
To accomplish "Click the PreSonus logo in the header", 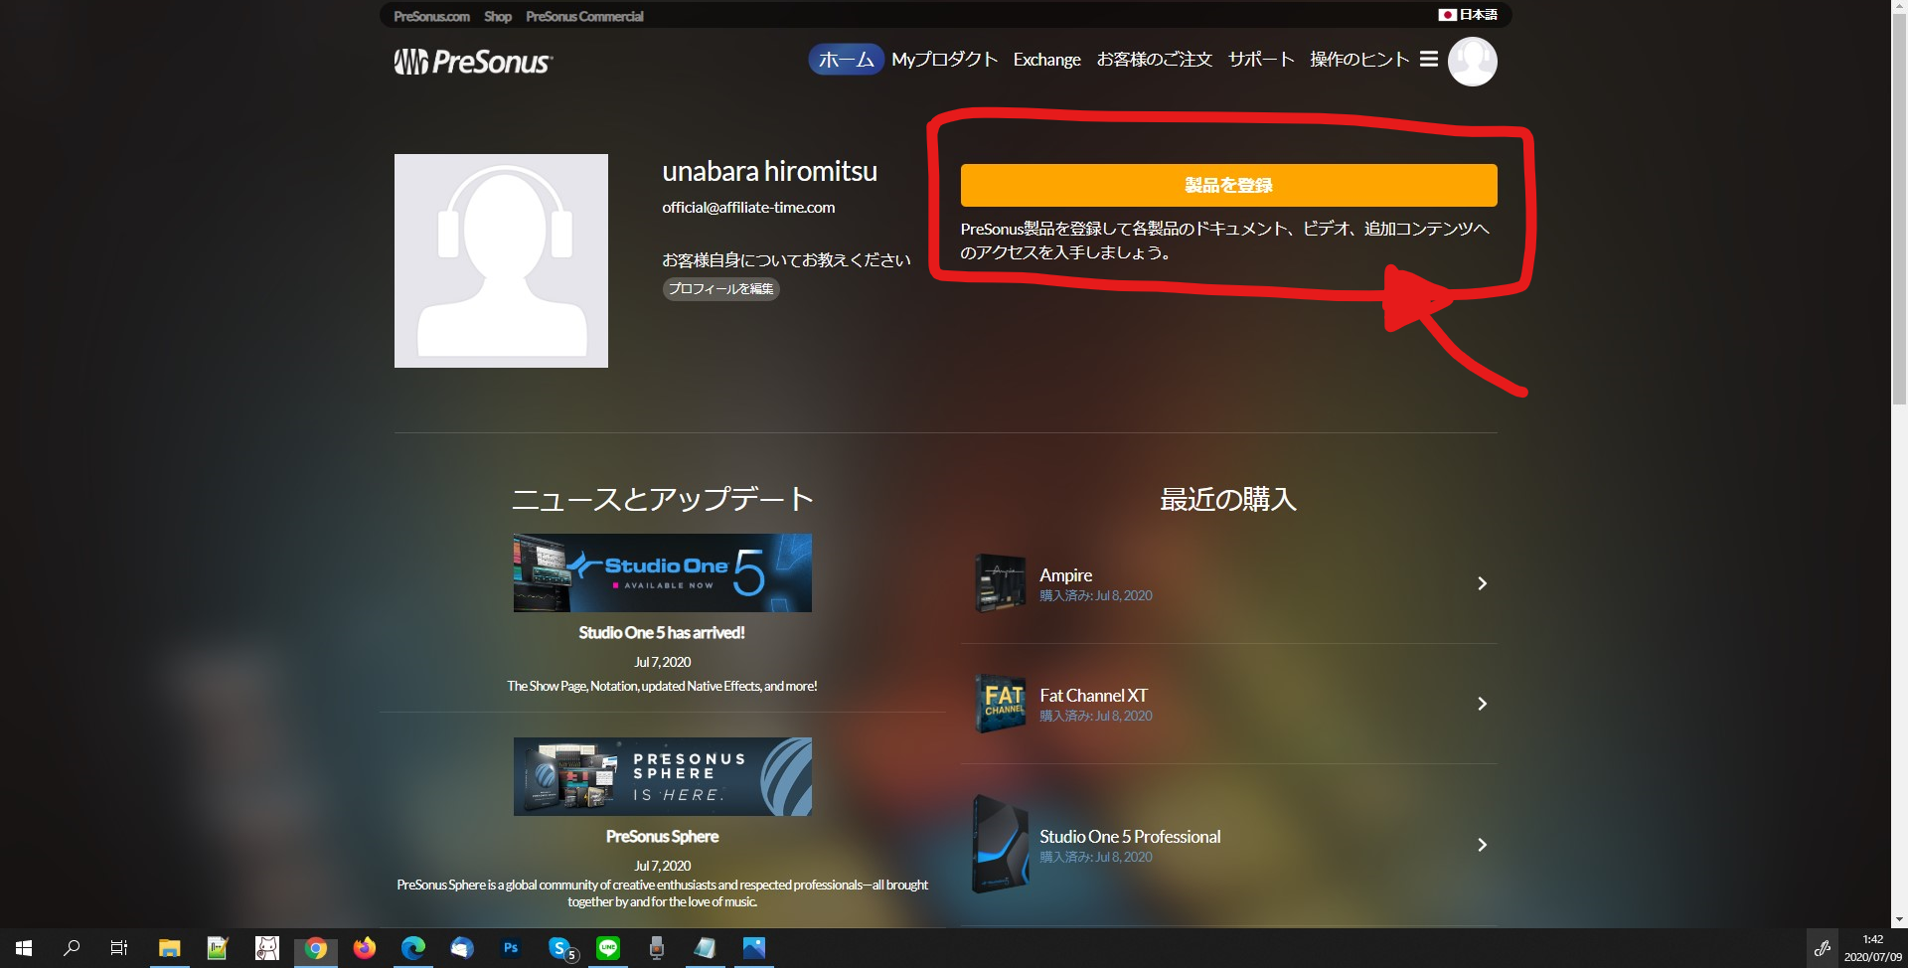I will (x=473, y=62).
